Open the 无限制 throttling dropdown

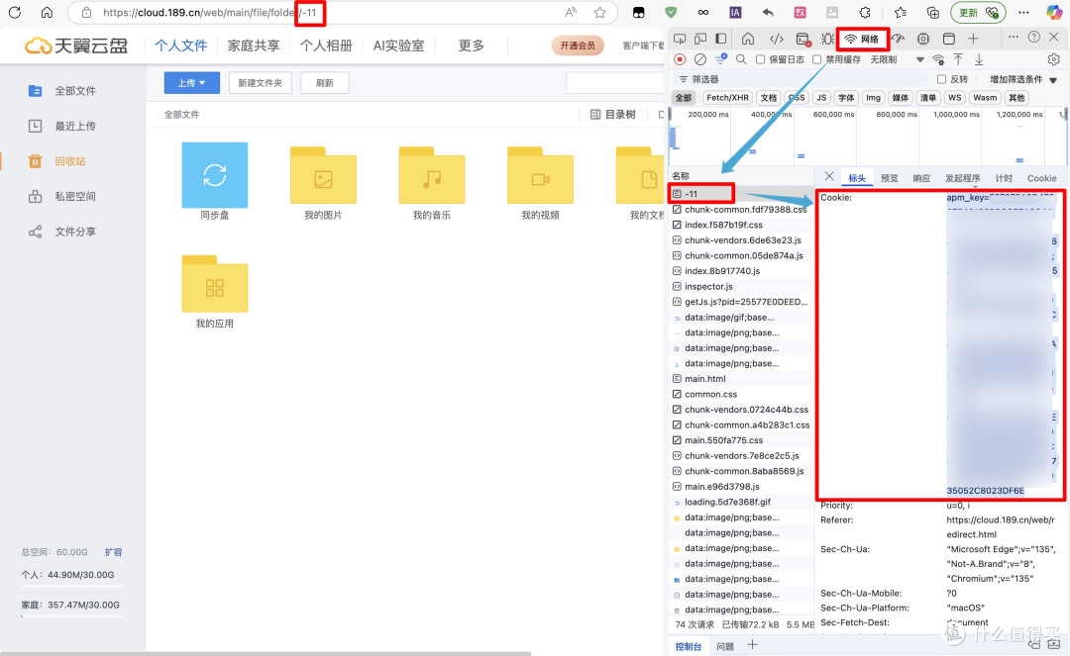[896, 59]
